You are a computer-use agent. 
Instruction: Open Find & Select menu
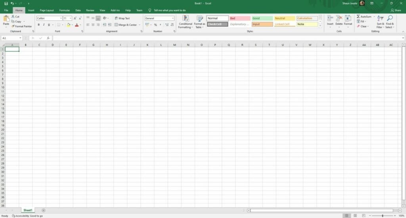coord(390,22)
